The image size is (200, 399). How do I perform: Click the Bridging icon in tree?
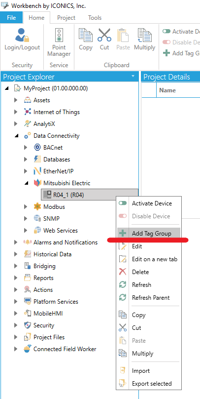tap(28, 266)
